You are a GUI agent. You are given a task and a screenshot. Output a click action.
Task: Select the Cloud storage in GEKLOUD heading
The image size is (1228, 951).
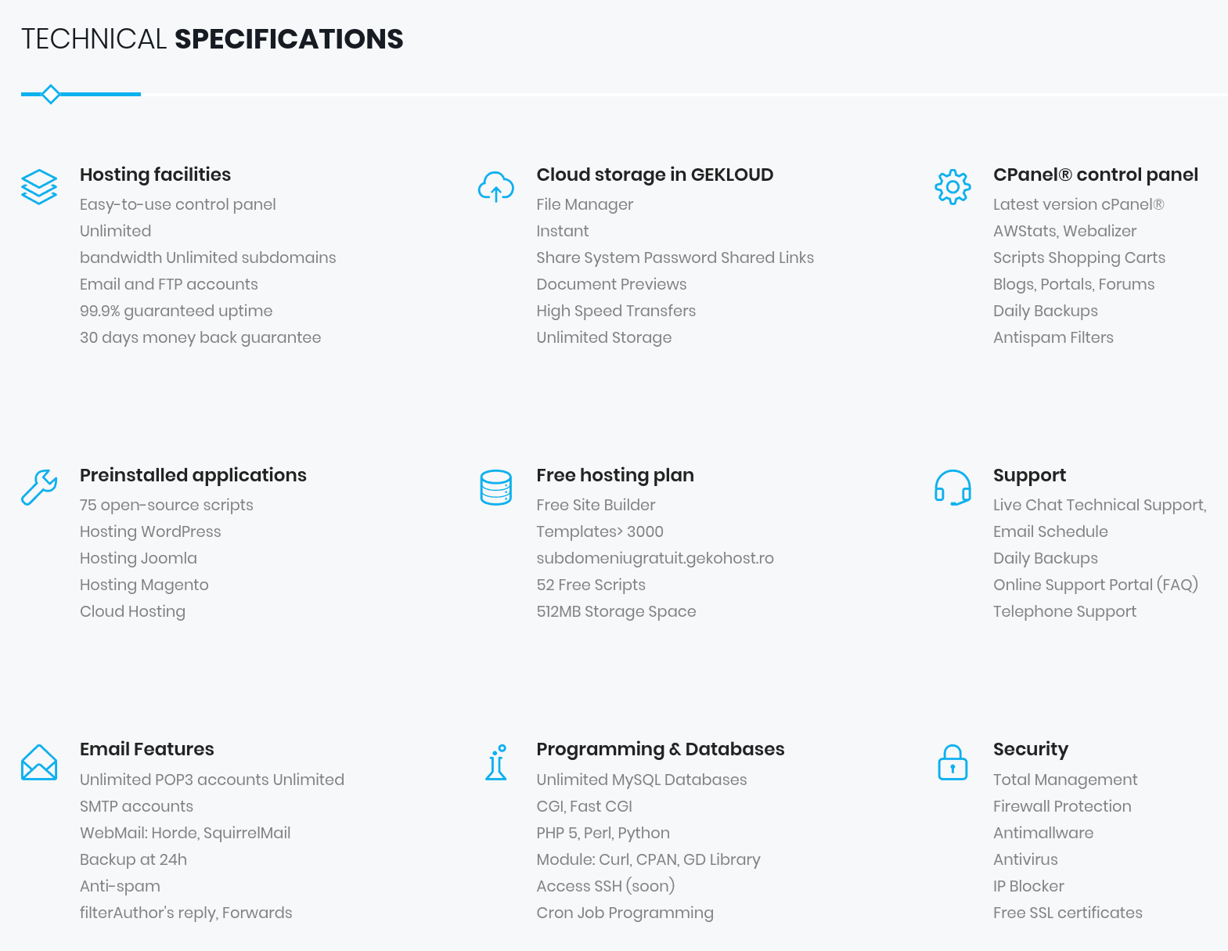655,175
